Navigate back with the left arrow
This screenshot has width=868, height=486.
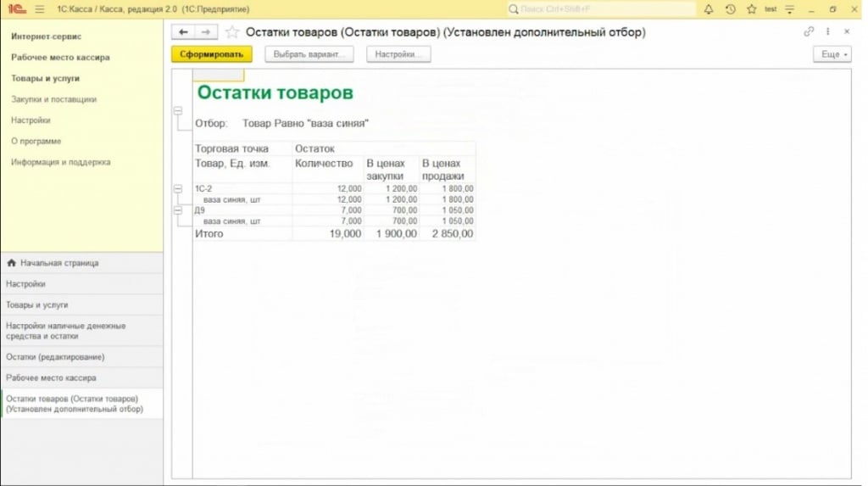(183, 32)
